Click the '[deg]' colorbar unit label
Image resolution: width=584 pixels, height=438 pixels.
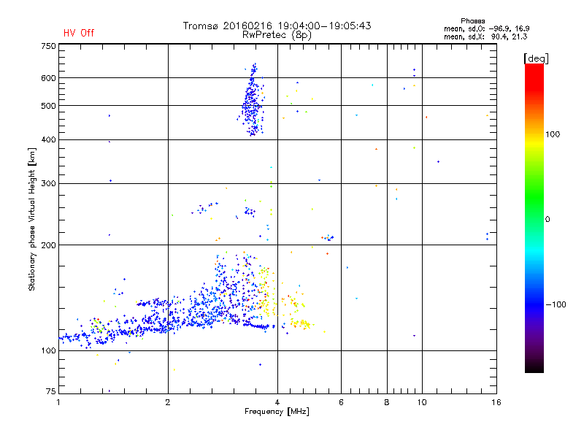pyautogui.click(x=536, y=58)
